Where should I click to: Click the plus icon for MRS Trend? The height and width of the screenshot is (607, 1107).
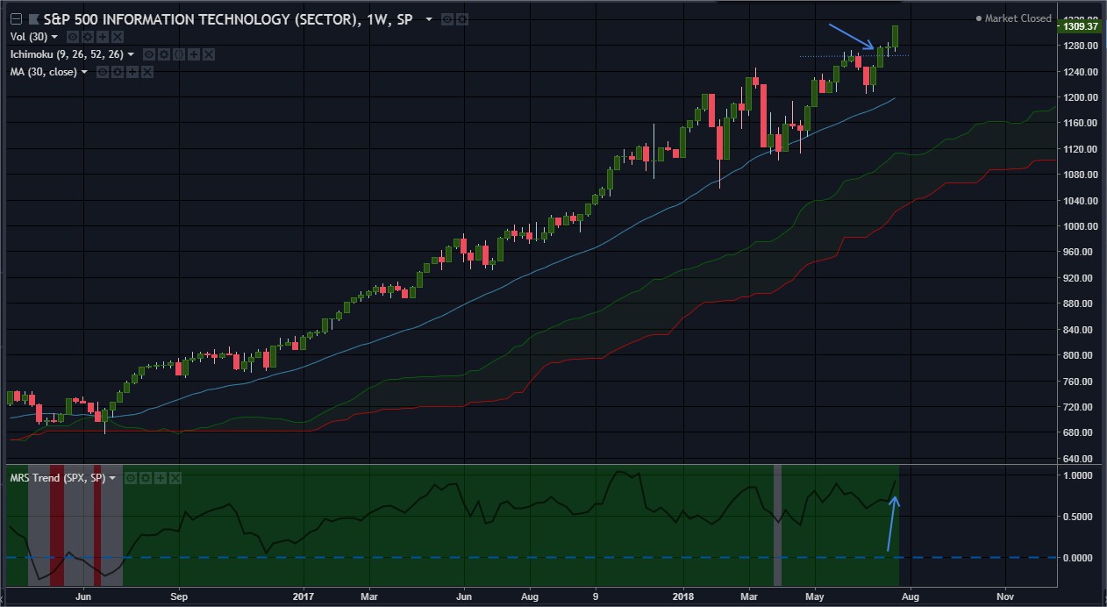pos(161,478)
